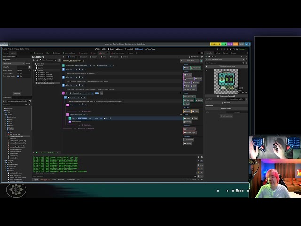This screenshot has width=301, height=226.
Task: Open the Scene menu
Action: pos(4,49)
